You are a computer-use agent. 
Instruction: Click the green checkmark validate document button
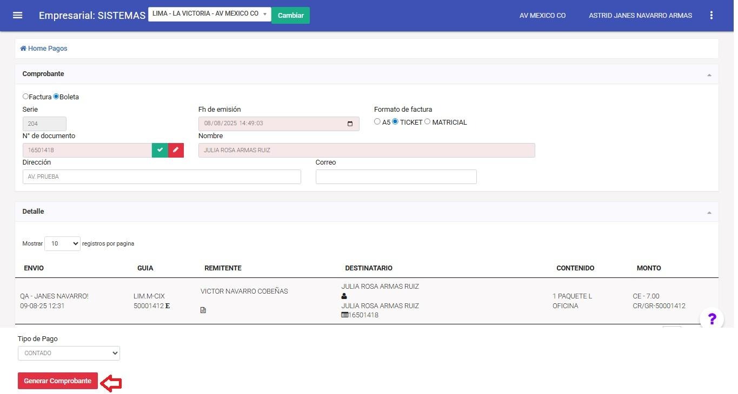click(160, 150)
